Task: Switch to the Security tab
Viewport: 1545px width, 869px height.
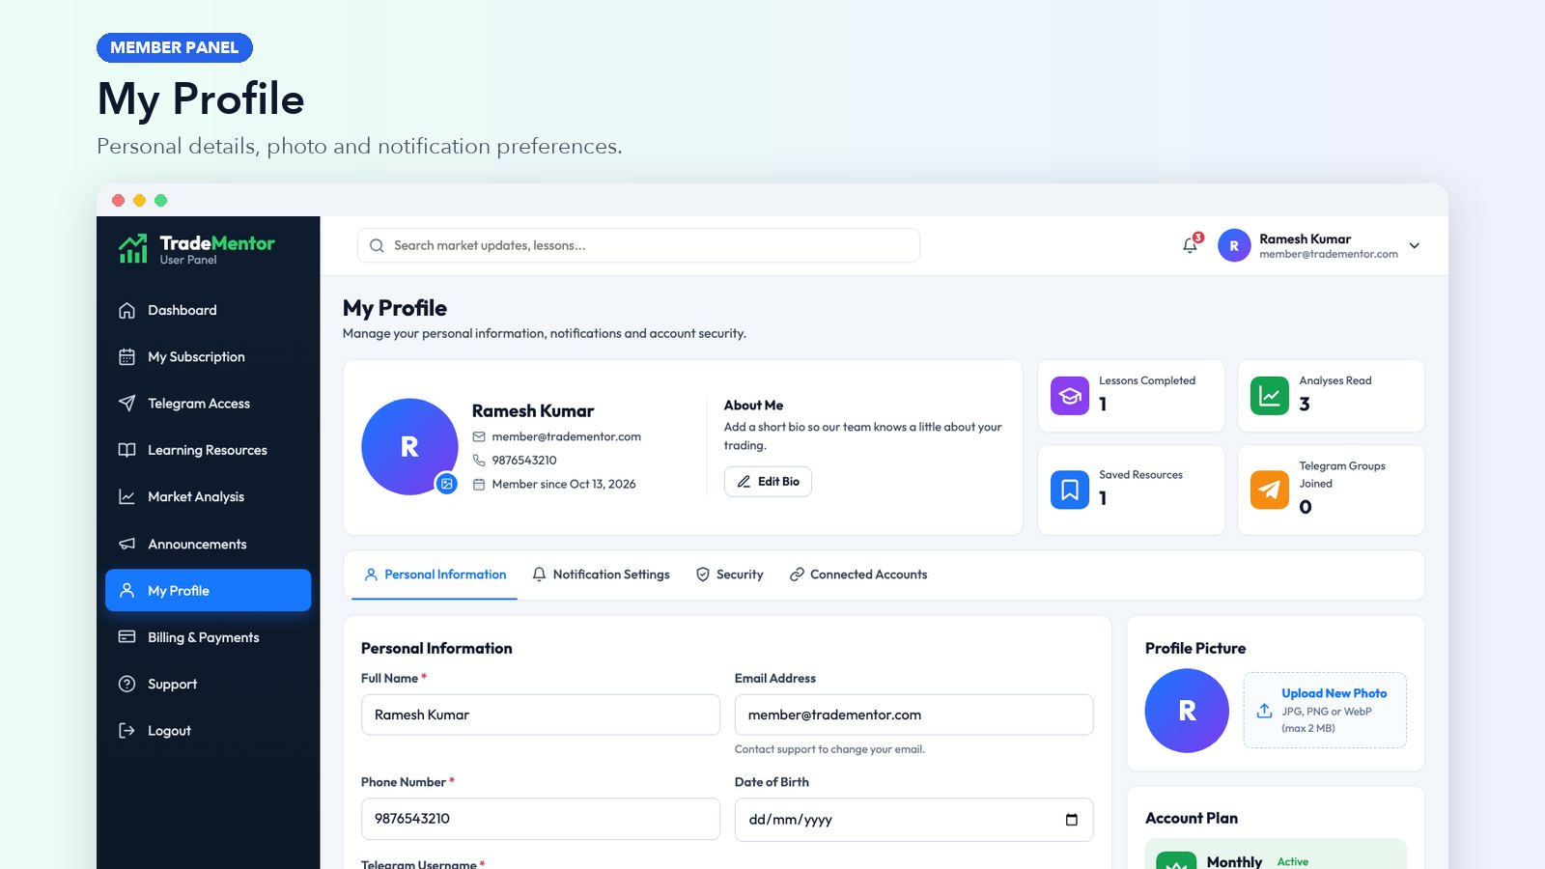Action: click(730, 575)
